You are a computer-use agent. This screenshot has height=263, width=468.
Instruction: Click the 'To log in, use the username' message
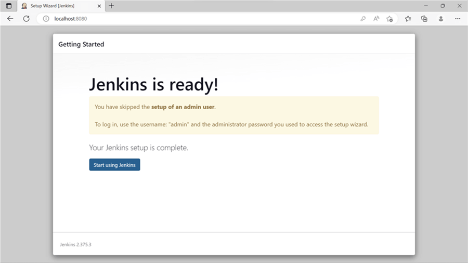(231, 124)
